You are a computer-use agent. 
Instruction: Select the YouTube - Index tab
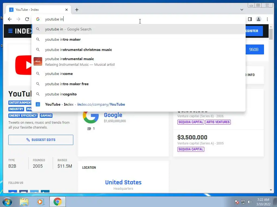coord(38,10)
